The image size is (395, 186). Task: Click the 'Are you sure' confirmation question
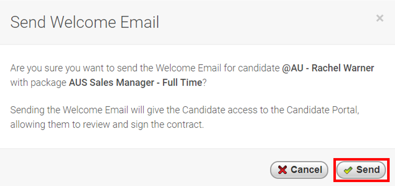click(192, 75)
